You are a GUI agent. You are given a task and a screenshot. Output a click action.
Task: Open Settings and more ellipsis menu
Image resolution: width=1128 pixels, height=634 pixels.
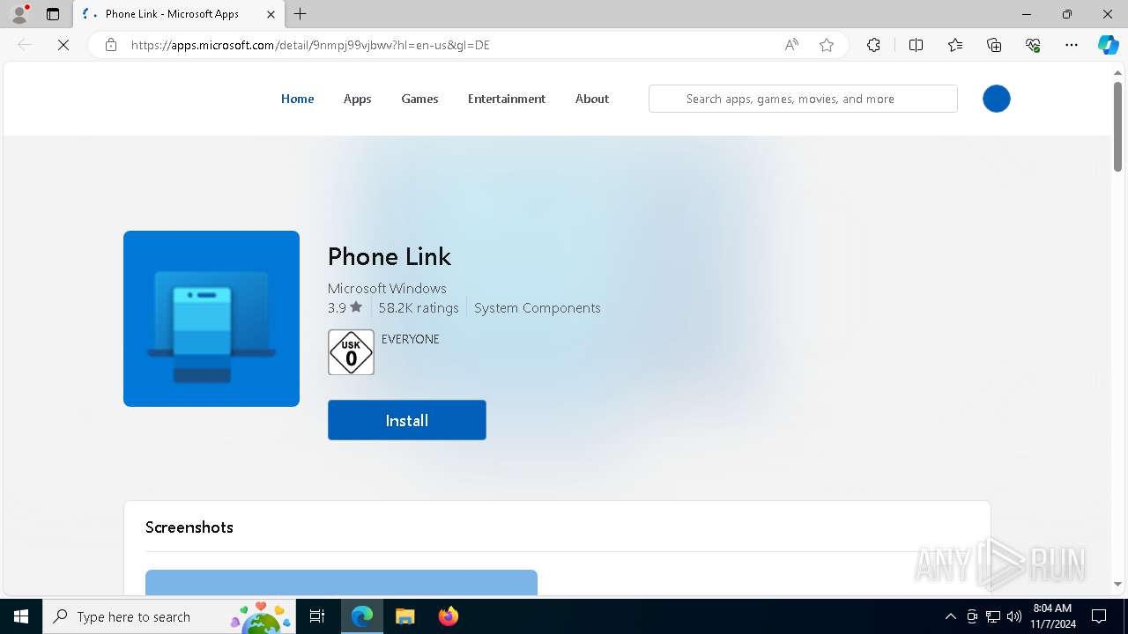pos(1072,45)
